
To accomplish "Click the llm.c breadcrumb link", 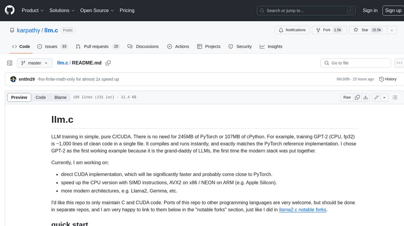I will 62,63.
